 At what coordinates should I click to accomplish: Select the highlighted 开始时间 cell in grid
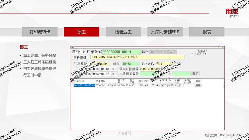84,85
